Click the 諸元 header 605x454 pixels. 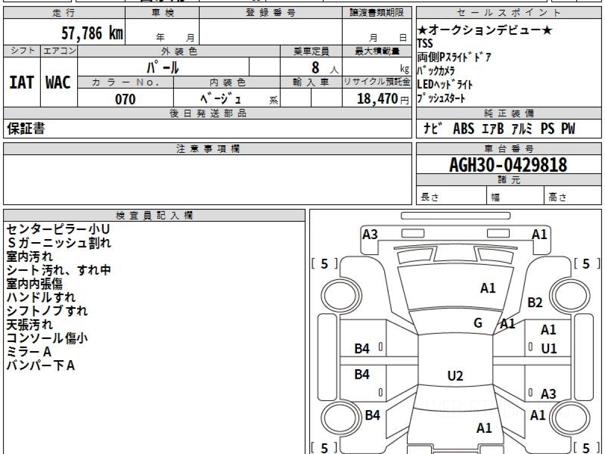tap(509, 180)
